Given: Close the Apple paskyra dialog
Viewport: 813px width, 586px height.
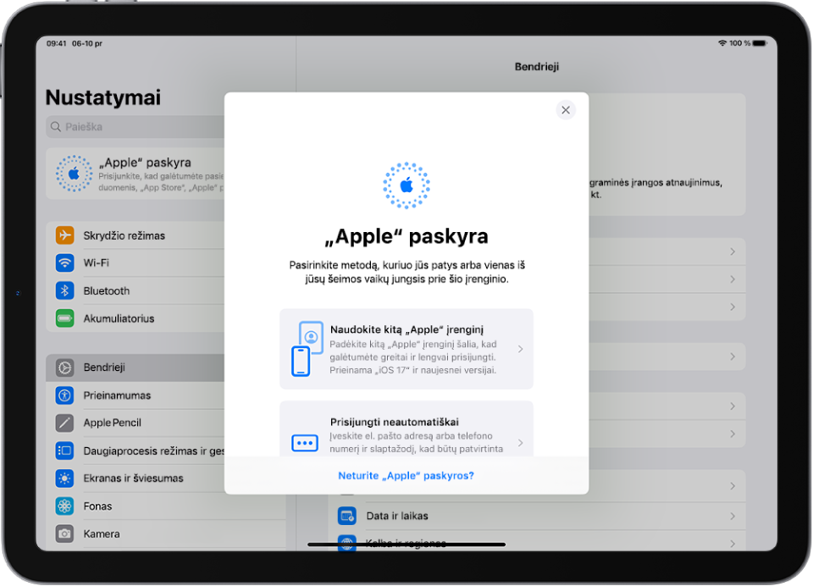Looking at the screenshot, I should (566, 110).
